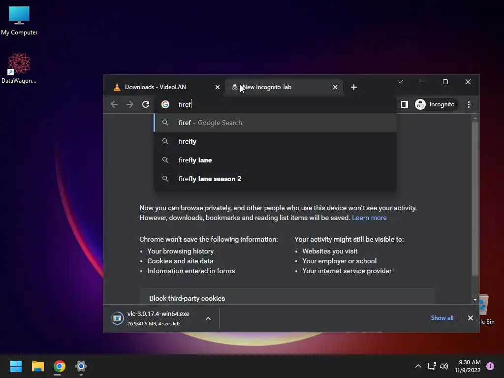Show hidden system tray icons
This screenshot has width=504, height=378.
coord(418,366)
